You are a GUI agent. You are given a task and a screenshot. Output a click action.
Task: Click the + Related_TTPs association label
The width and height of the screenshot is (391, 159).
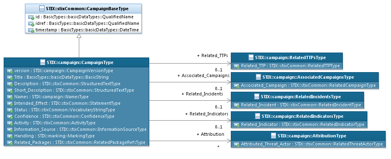pyautogui.click(x=212, y=55)
